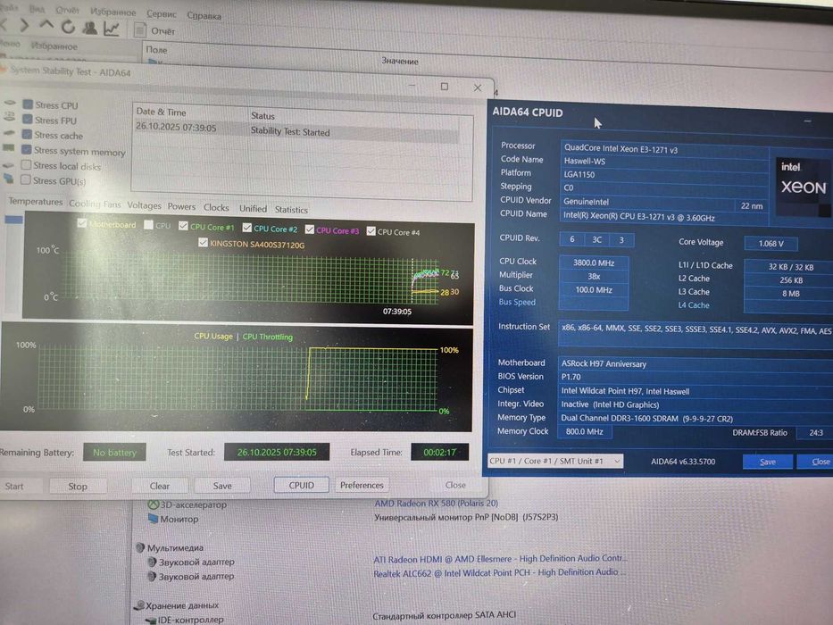
Task: Enable Stress local disks checkbox
Action: pyautogui.click(x=26, y=165)
